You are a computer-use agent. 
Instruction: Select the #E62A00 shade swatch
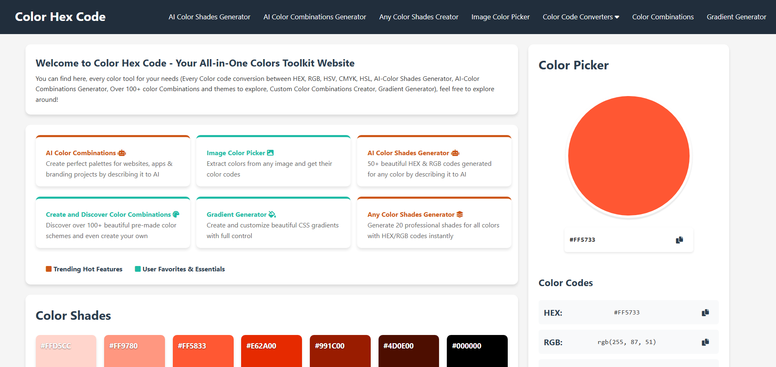pos(272,351)
